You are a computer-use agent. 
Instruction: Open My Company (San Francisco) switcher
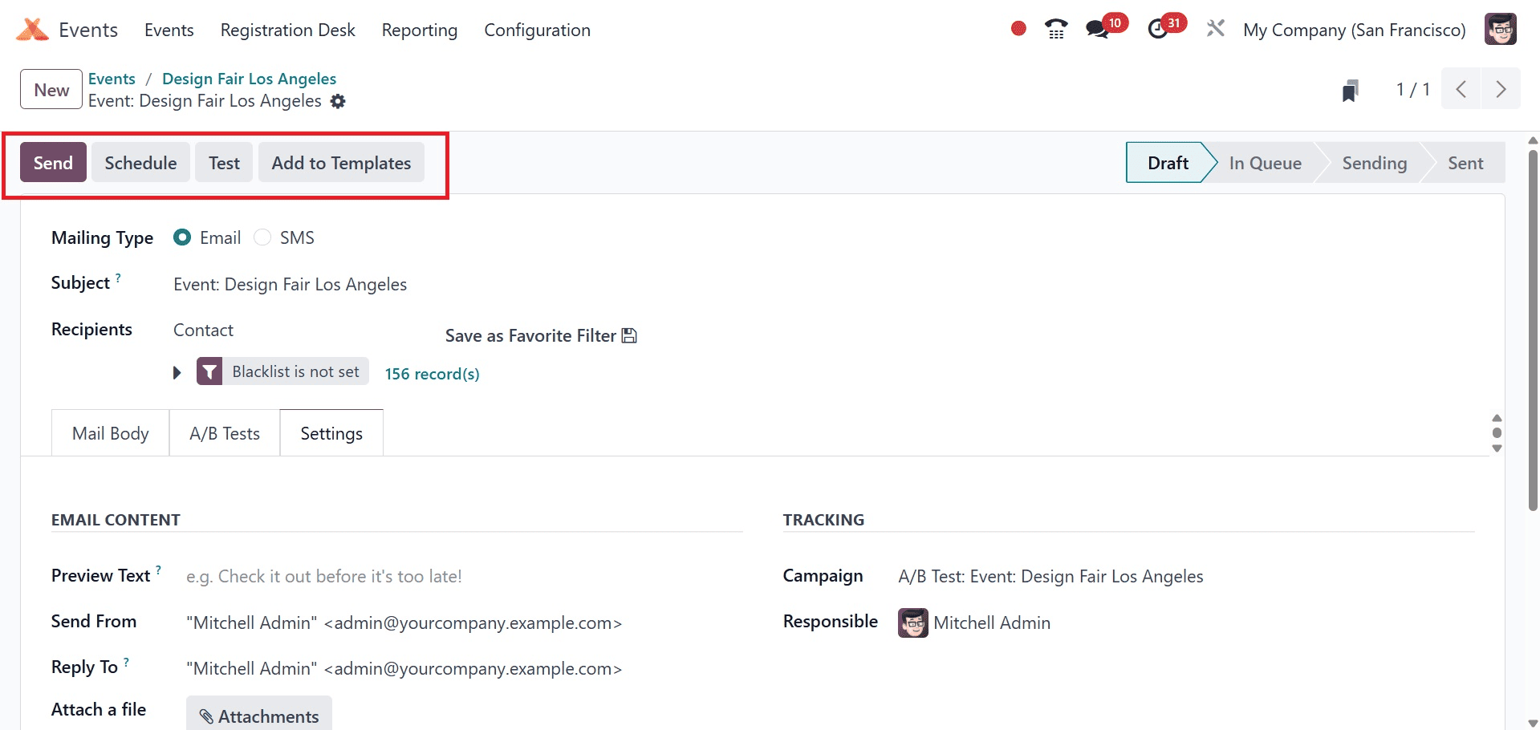click(x=1354, y=30)
